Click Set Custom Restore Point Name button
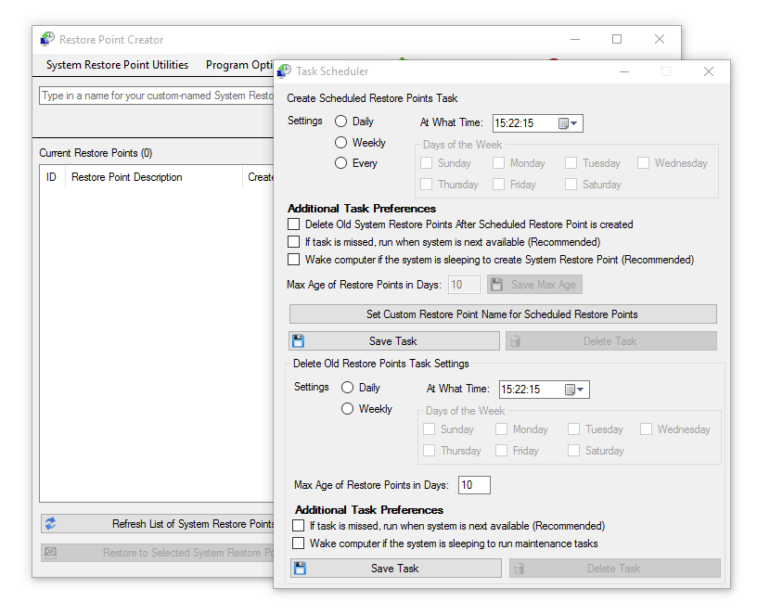This screenshot has height=614, width=770. pos(503,314)
